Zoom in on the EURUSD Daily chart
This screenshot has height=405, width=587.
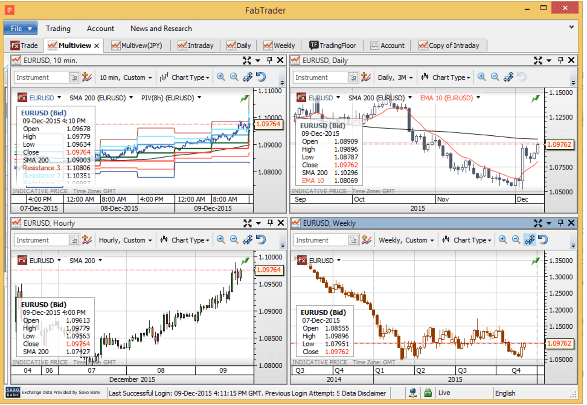tap(482, 77)
